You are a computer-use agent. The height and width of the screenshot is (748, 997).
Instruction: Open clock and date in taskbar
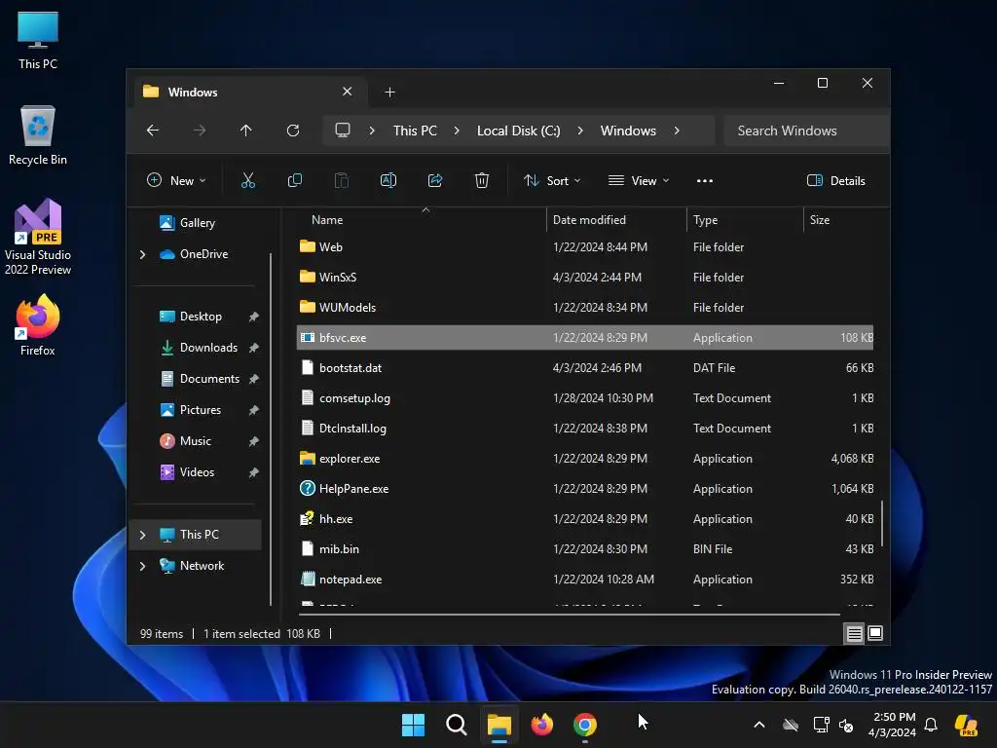893,725
